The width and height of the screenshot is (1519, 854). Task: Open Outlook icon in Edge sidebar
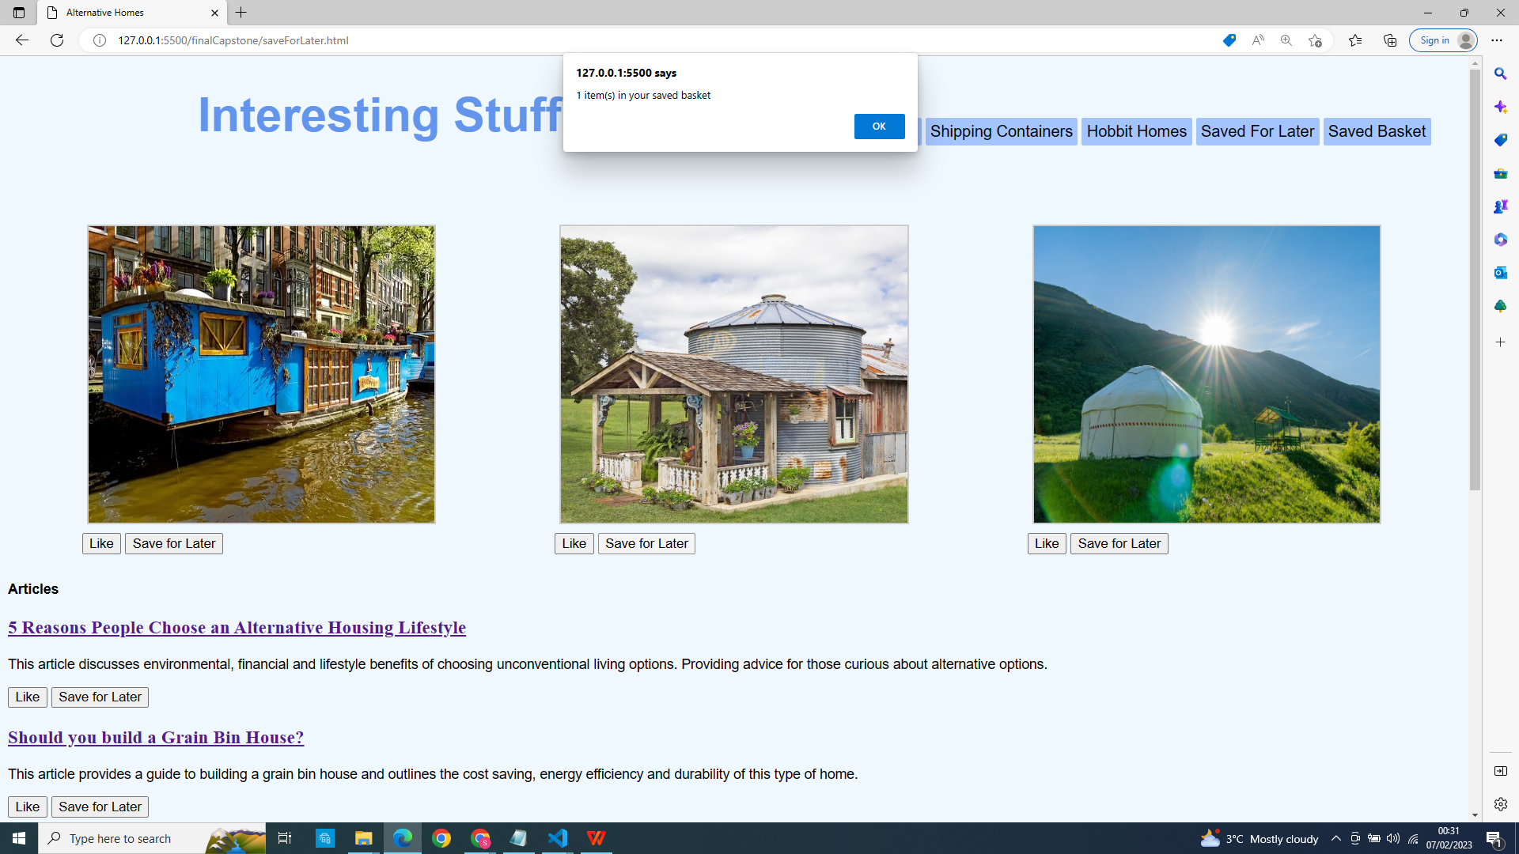(1500, 273)
